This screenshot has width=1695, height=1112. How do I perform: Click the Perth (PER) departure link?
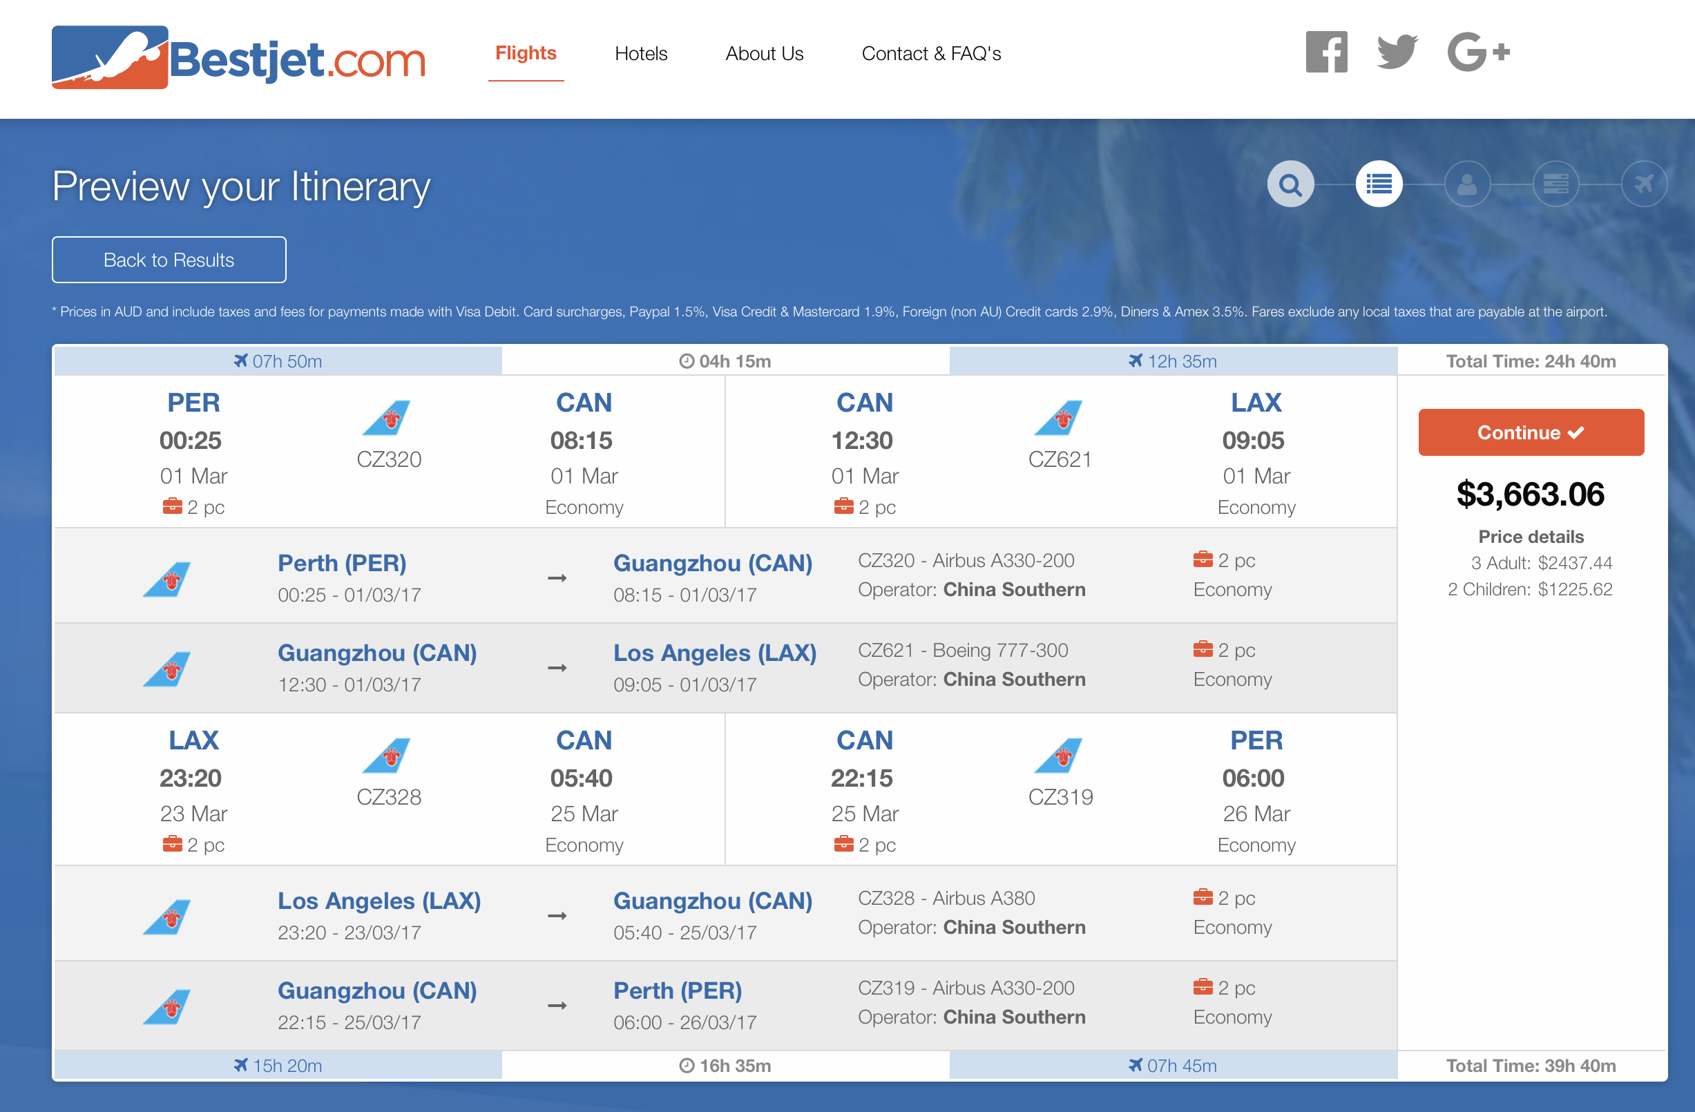tap(342, 563)
